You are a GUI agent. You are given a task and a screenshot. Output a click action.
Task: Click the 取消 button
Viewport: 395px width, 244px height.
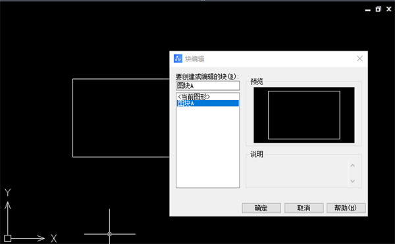coord(303,208)
